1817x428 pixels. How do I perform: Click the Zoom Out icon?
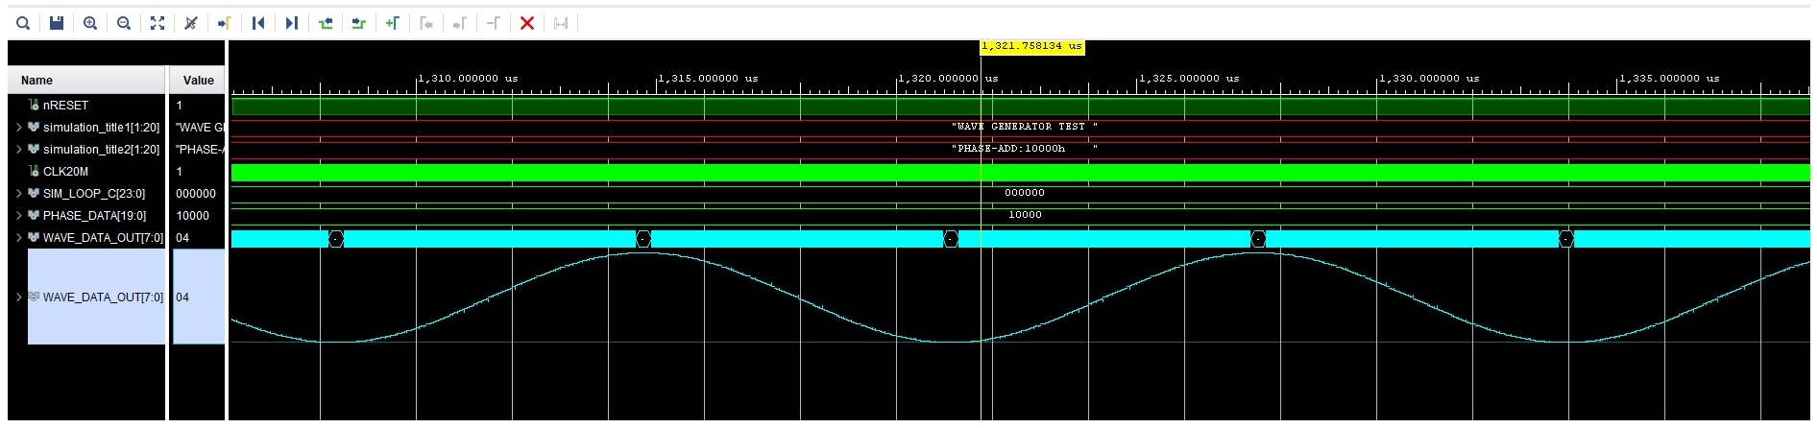point(124,23)
